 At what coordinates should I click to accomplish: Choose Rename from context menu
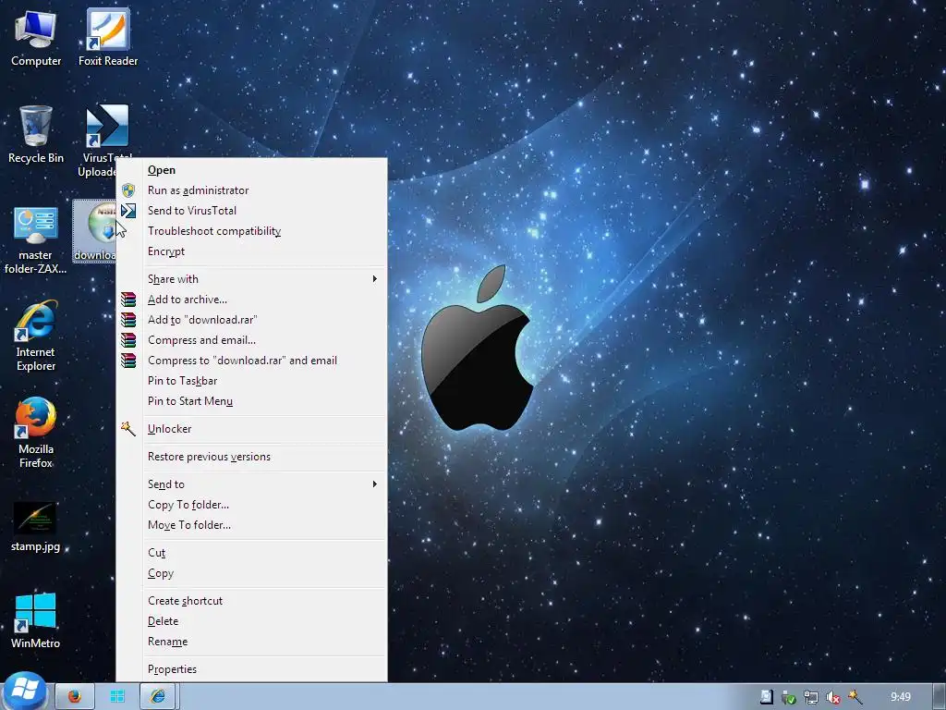coord(251,642)
